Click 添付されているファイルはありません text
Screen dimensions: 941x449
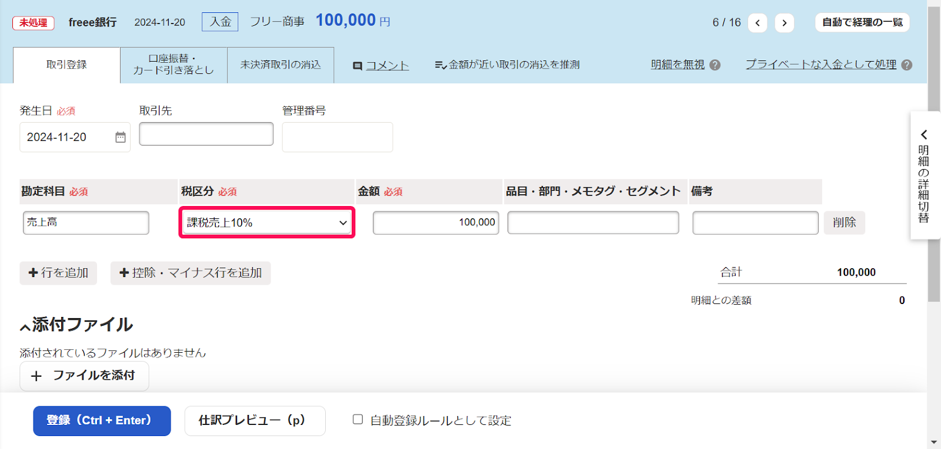pos(113,353)
